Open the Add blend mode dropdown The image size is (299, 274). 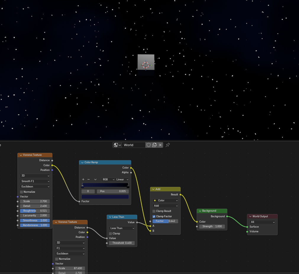pos(165,206)
